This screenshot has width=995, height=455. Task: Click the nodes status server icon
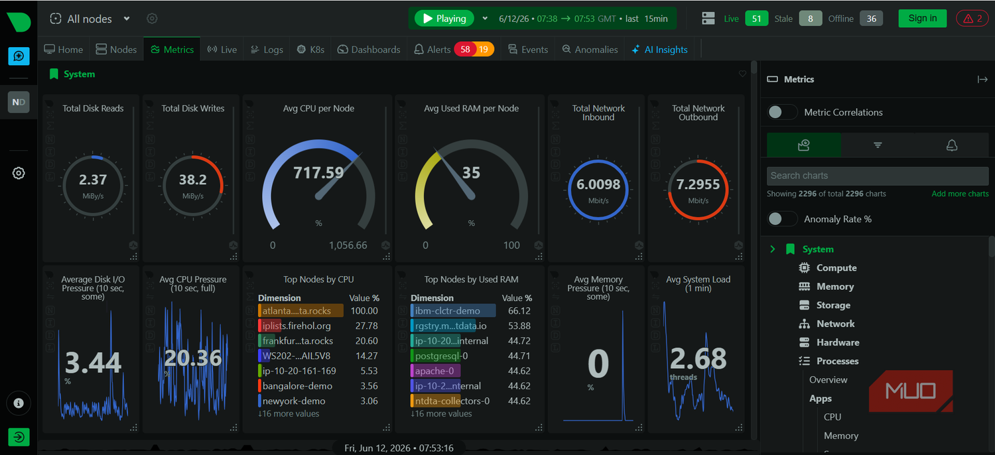pos(708,19)
